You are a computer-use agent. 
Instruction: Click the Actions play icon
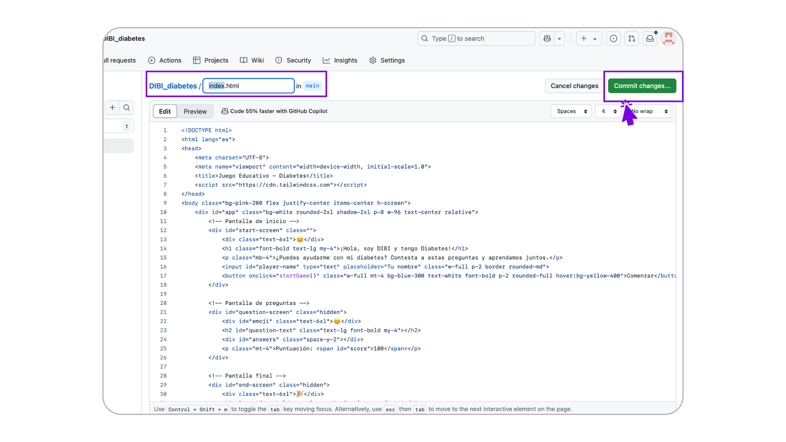coord(152,60)
